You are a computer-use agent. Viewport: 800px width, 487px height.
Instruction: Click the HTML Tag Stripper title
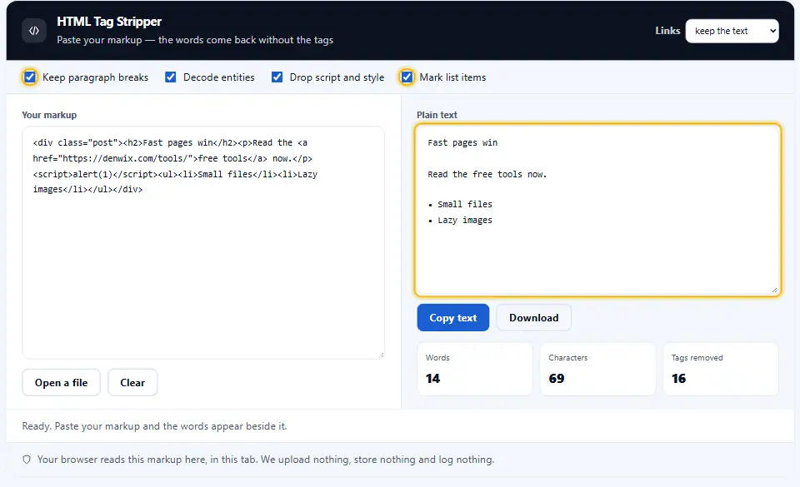[109, 22]
